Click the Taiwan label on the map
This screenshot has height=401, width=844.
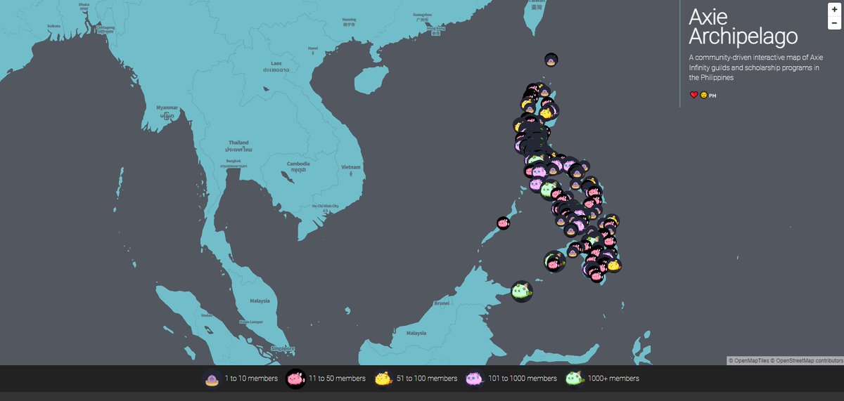(x=537, y=4)
